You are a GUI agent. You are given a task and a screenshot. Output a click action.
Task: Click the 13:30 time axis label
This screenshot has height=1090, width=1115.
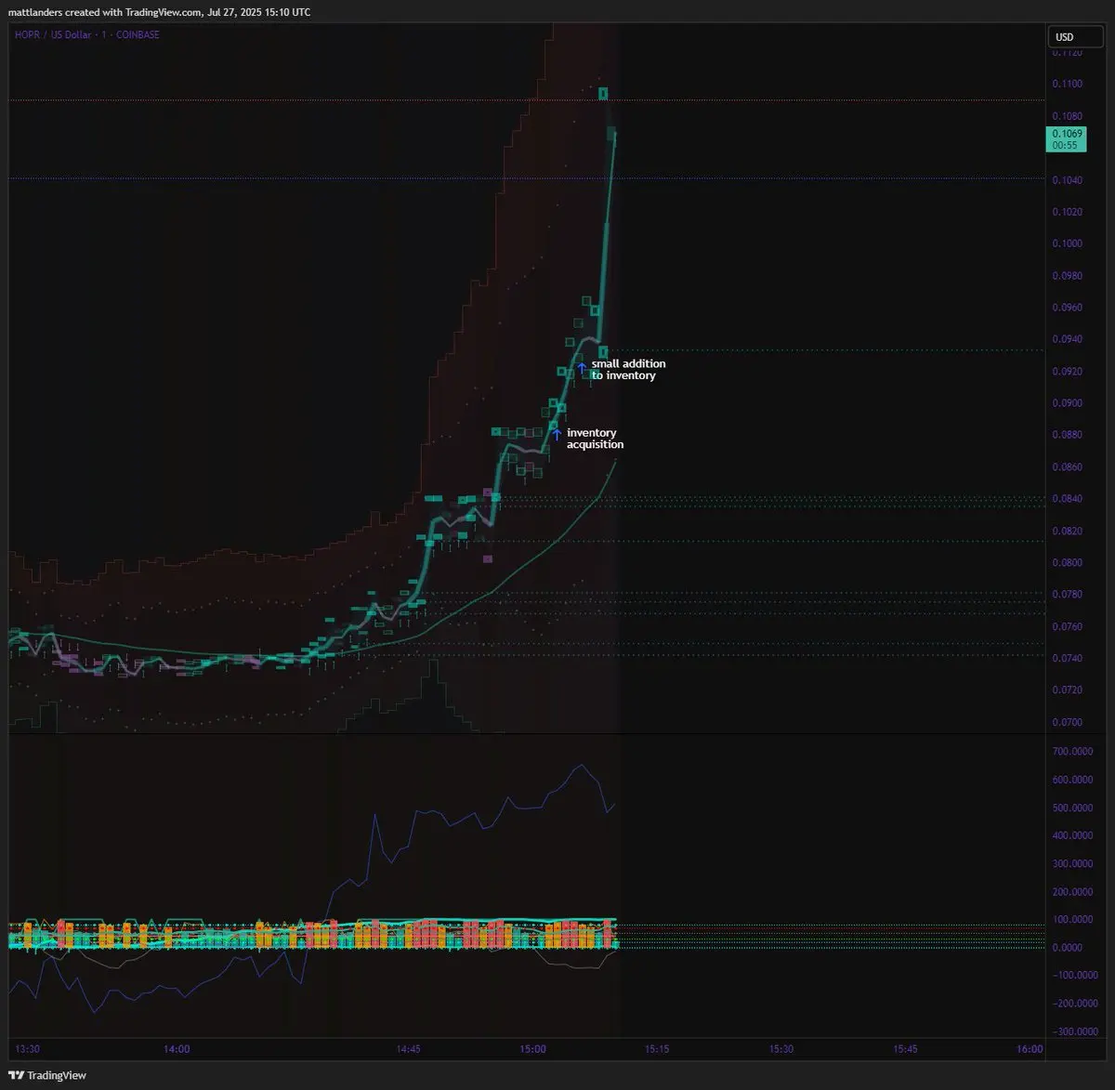[28, 1049]
